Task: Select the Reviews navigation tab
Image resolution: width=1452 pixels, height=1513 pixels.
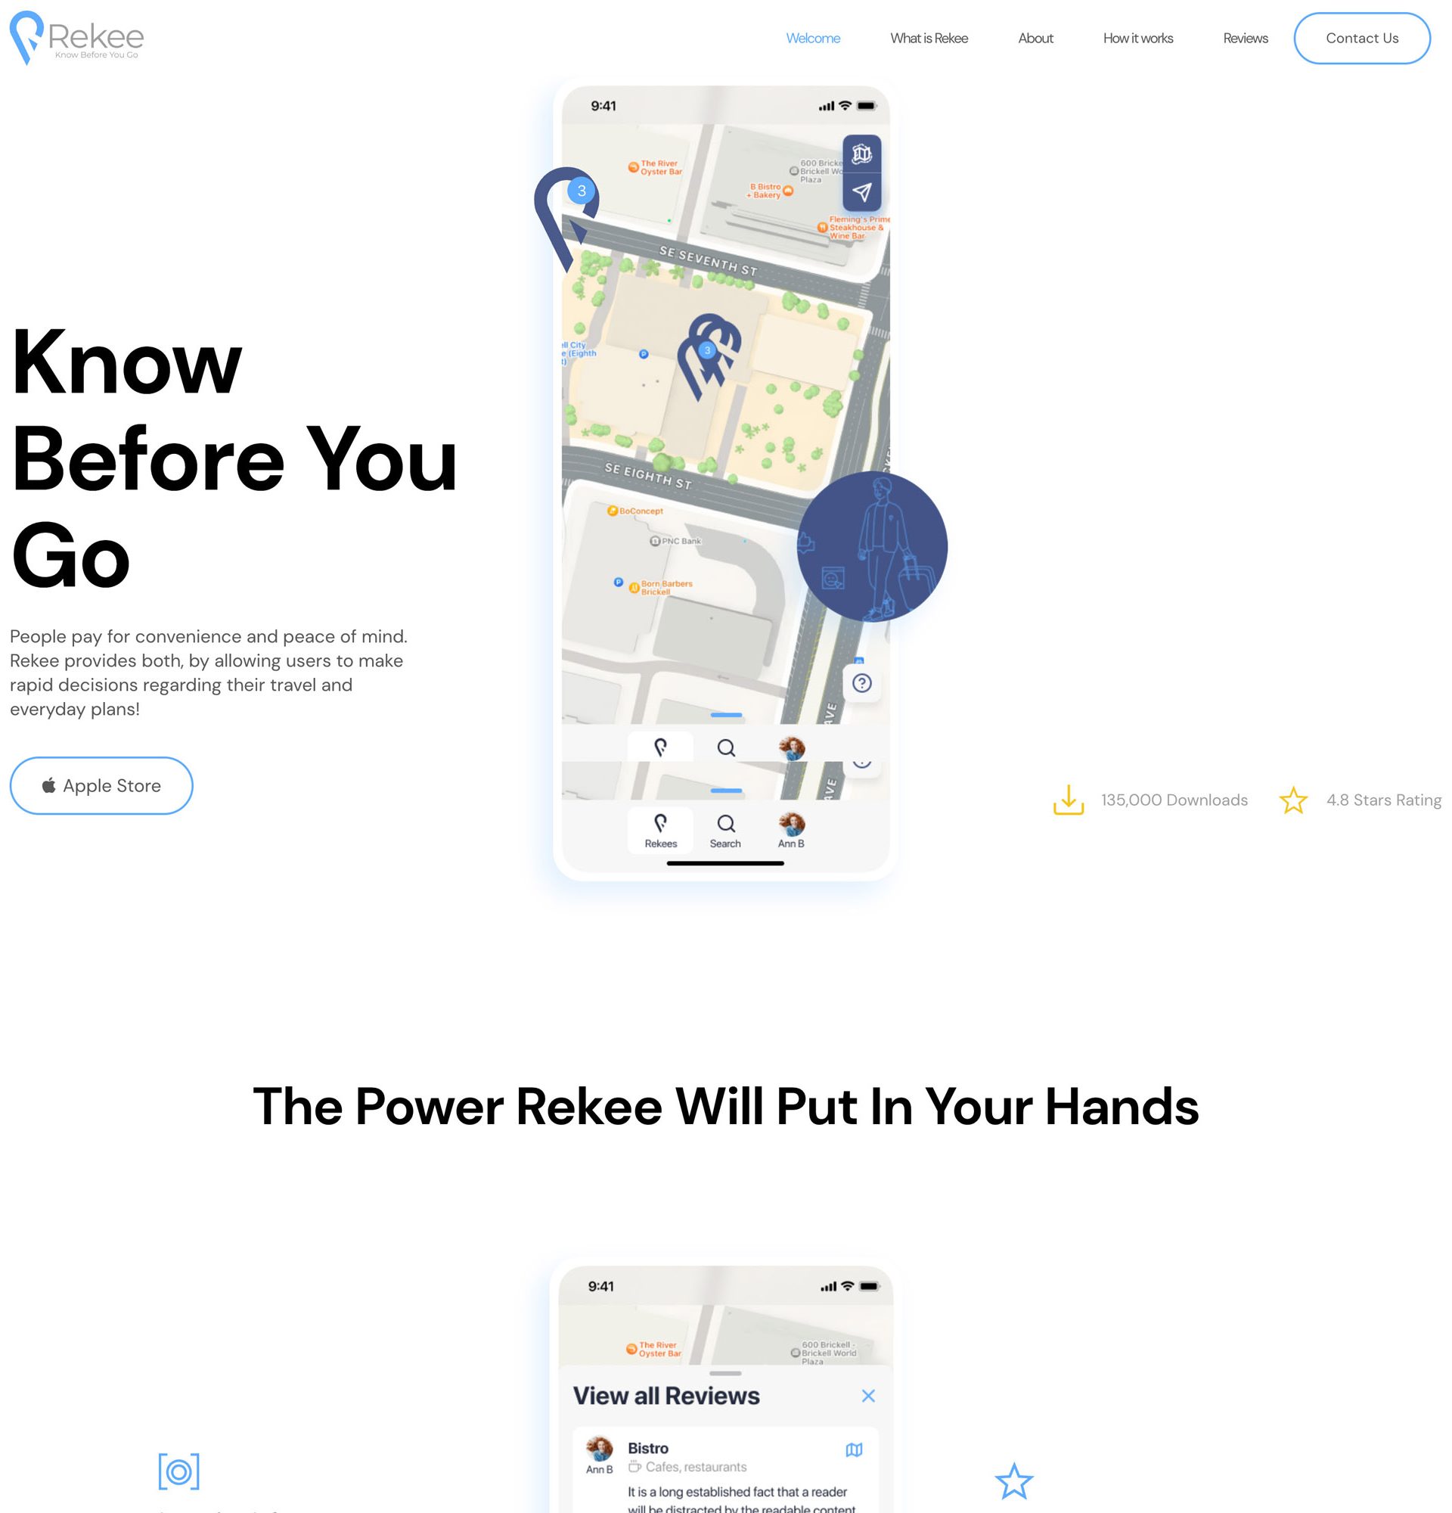Action: pos(1246,38)
